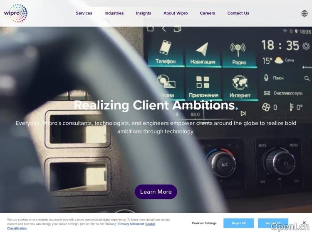Image resolution: width=312 pixels, height=233 pixels.
Task: Go to the Careers page
Action: 207,13
